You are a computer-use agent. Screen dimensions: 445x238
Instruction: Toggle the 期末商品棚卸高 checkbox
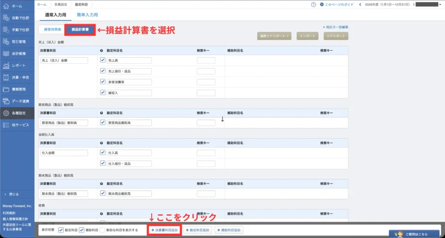click(103, 193)
